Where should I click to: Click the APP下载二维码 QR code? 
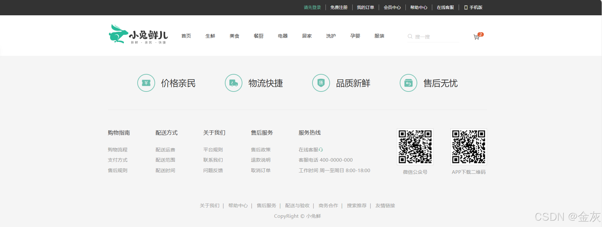pos(469,147)
